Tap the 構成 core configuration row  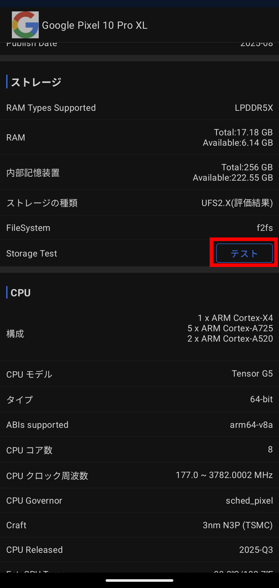(x=139, y=333)
